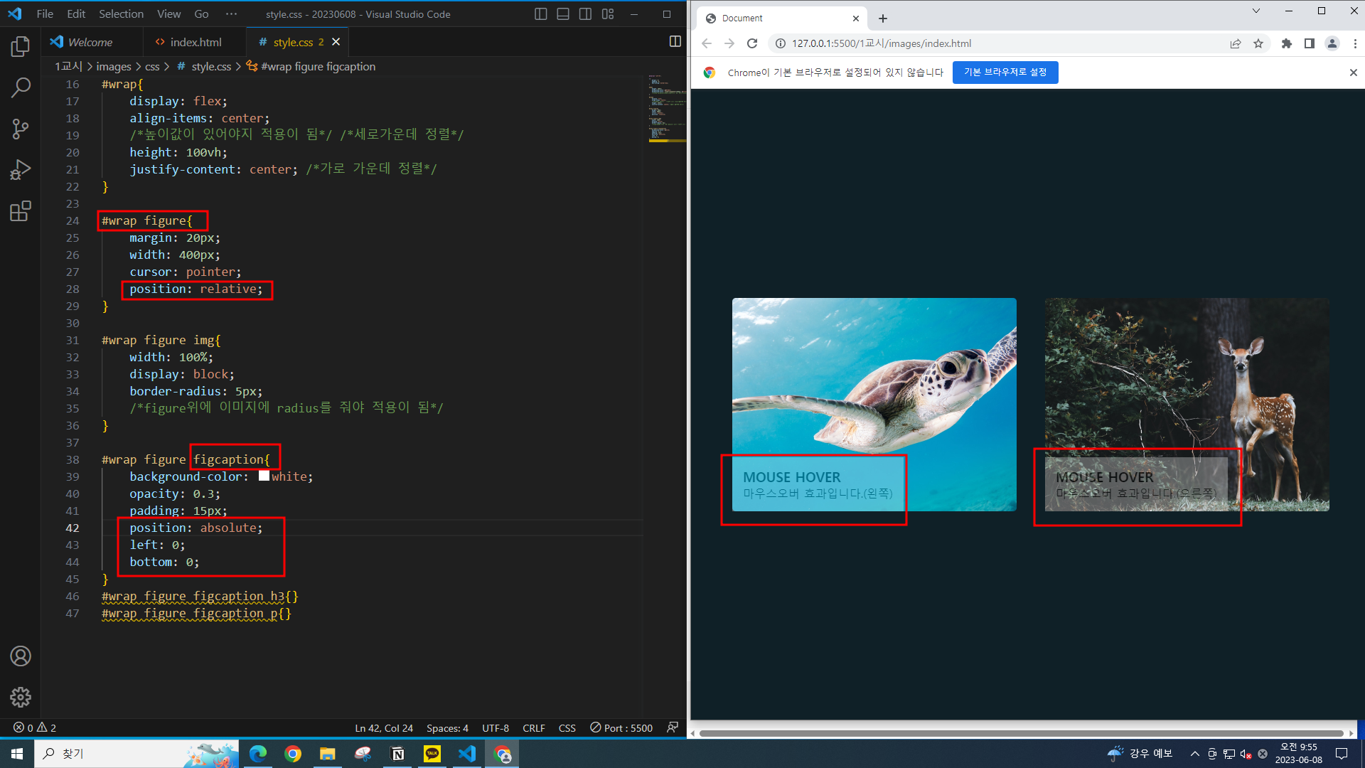The height and width of the screenshot is (768, 1365).
Task: Click the 기본 브라우저로 설정 button
Action: tap(1005, 73)
